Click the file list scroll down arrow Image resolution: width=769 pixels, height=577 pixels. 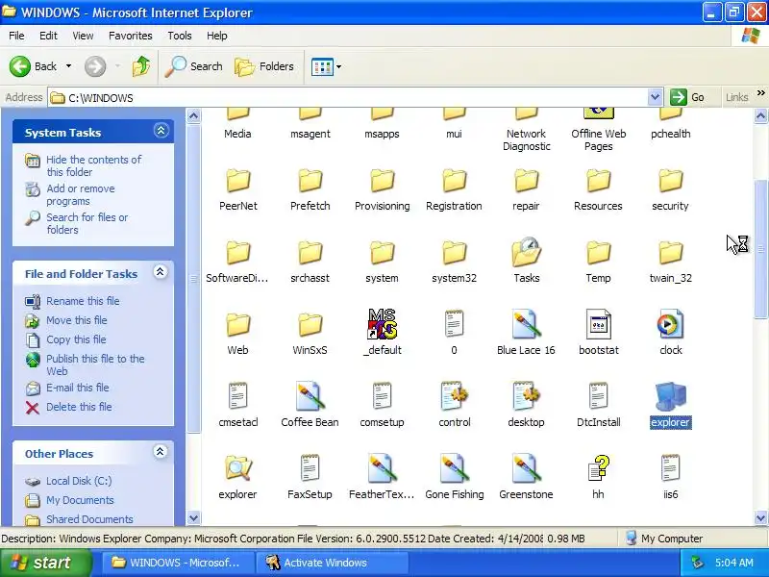coord(760,517)
